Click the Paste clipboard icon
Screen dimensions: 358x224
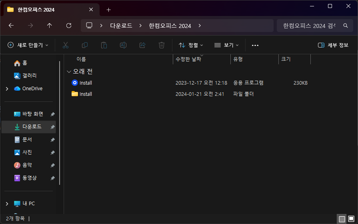coord(104,45)
